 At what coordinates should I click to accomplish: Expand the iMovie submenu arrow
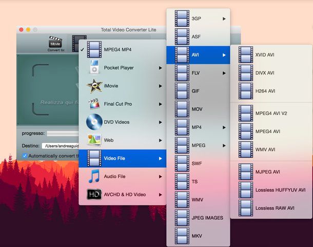(x=160, y=86)
